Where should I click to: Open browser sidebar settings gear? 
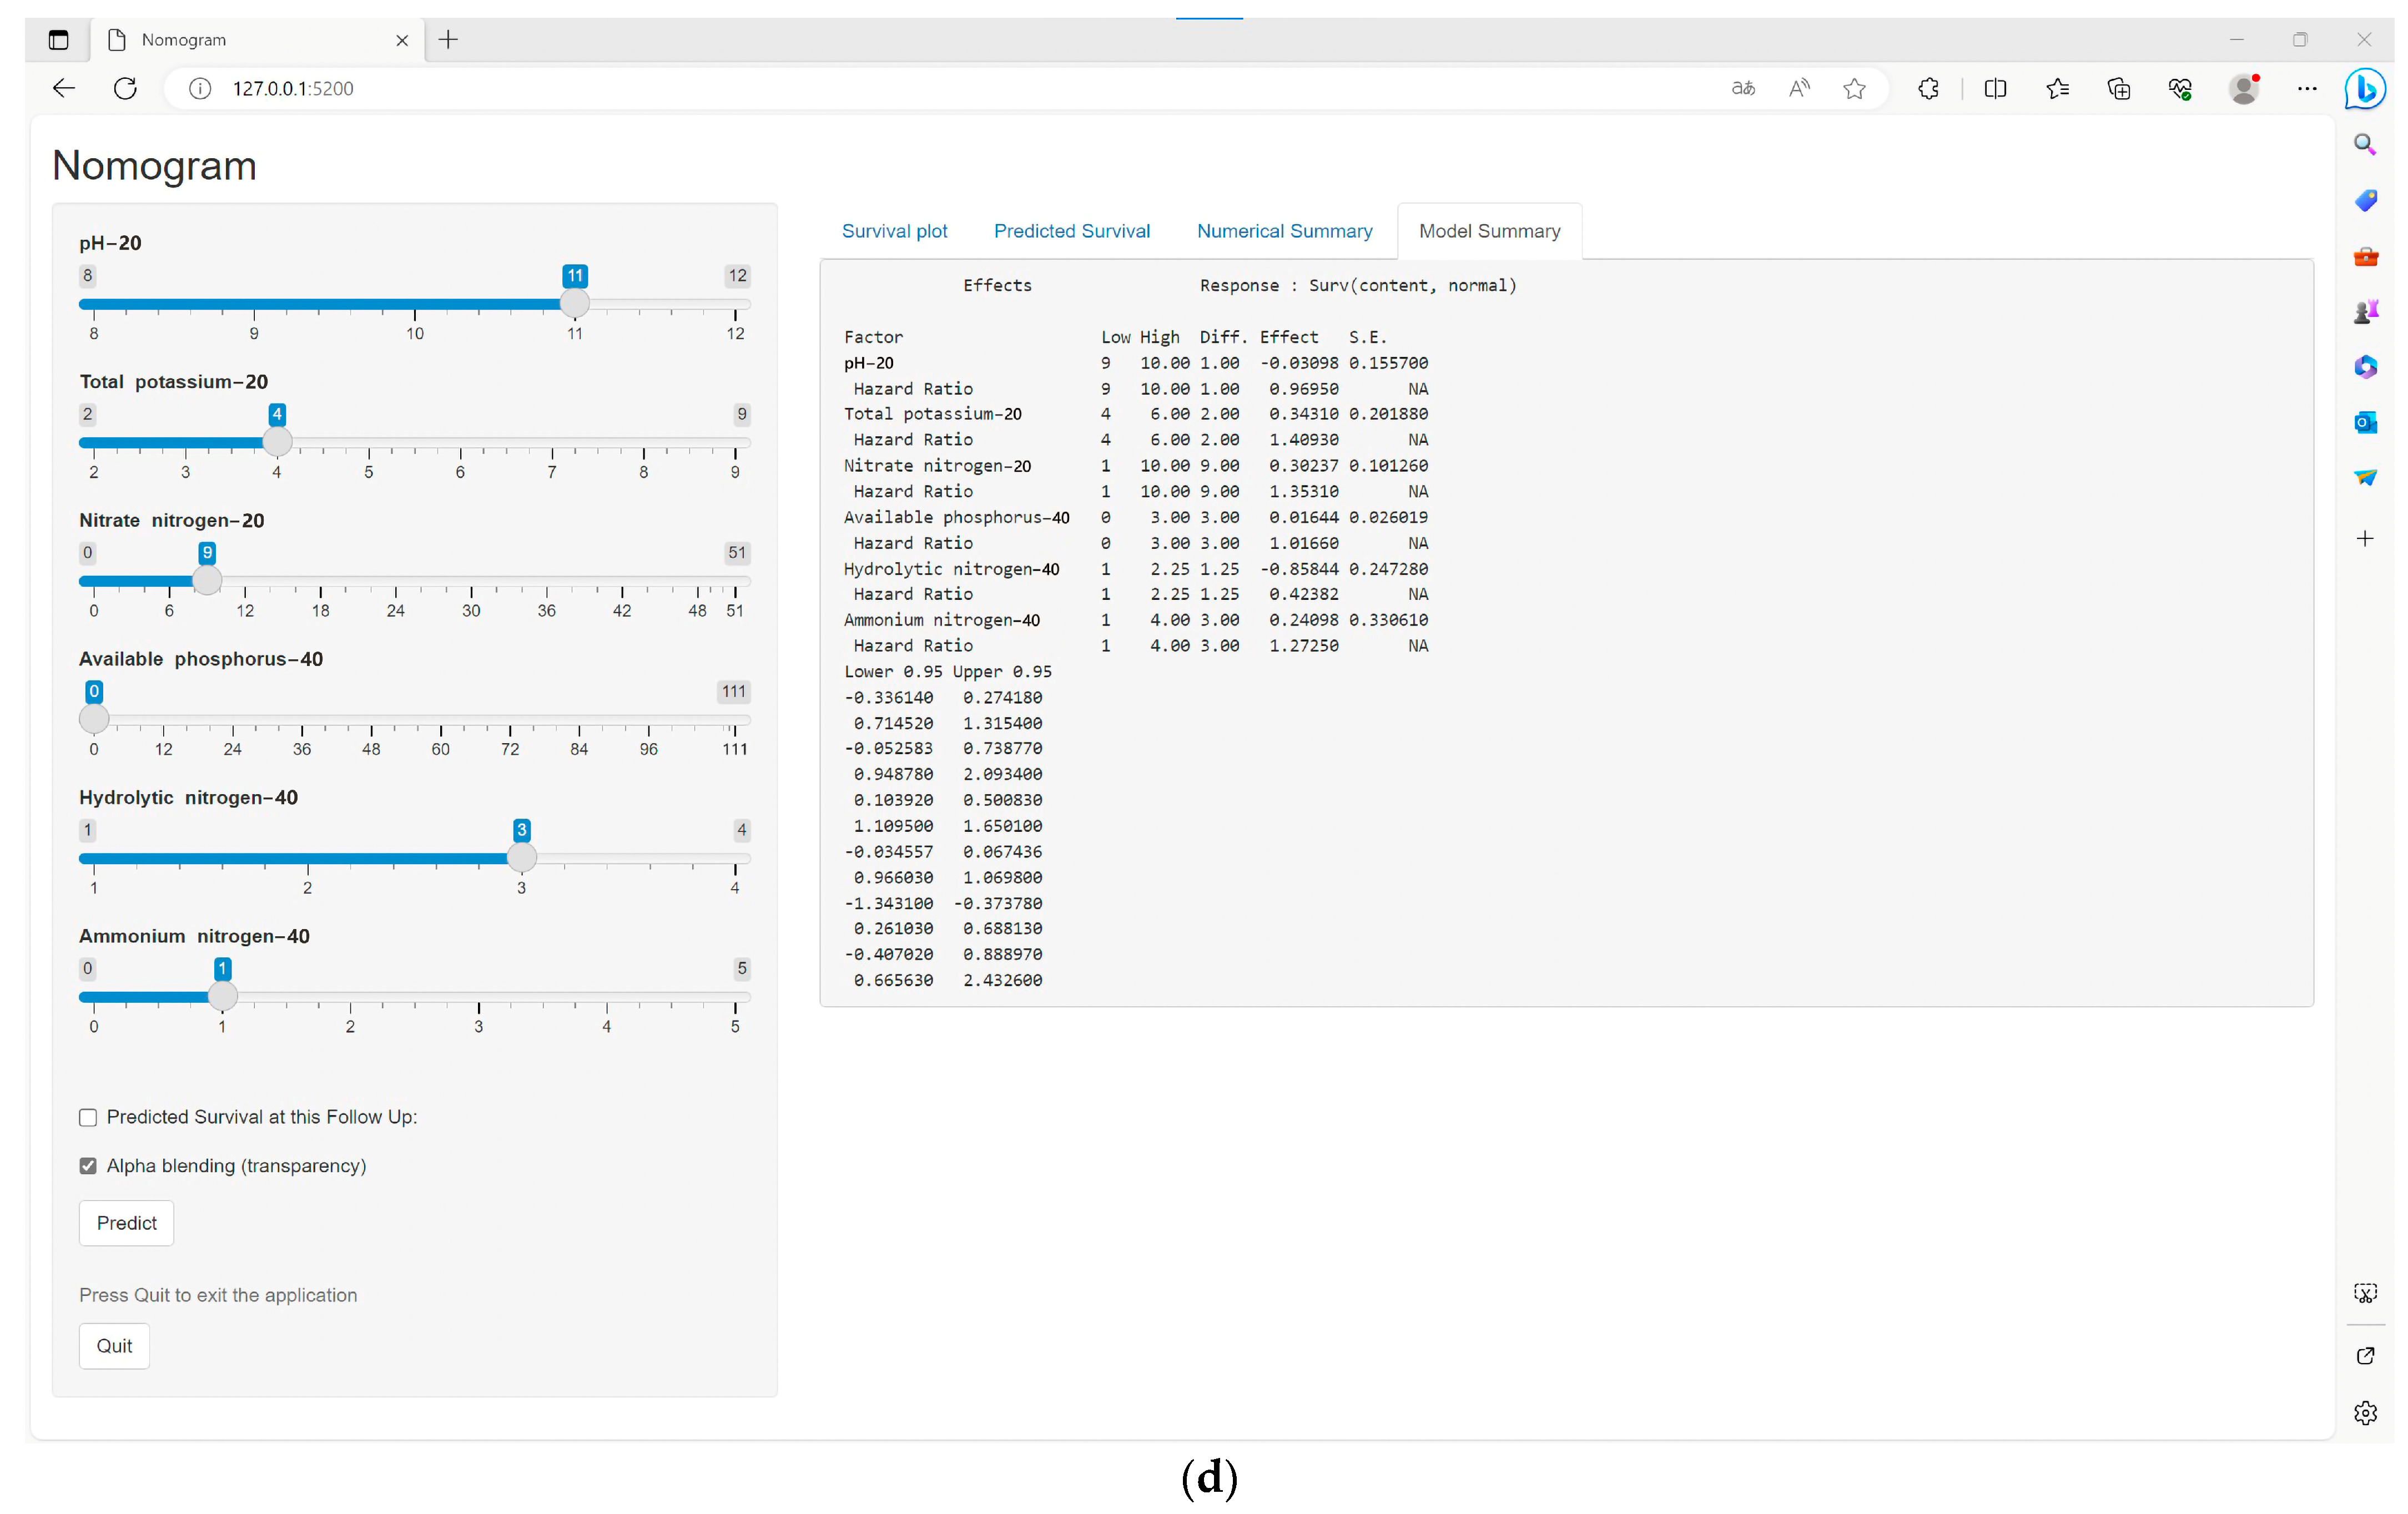[2365, 1412]
